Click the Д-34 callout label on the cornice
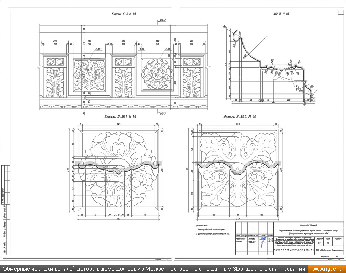The height and width of the screenshot is (273, 346). (x=141, y=50)
